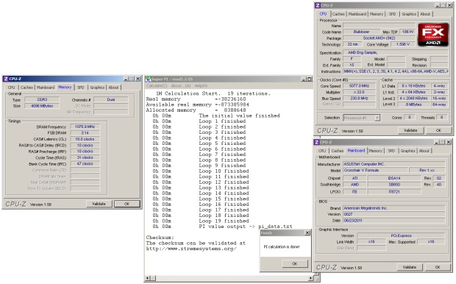
Task: Click the Core Voltage value field
Action: [403, 44]
